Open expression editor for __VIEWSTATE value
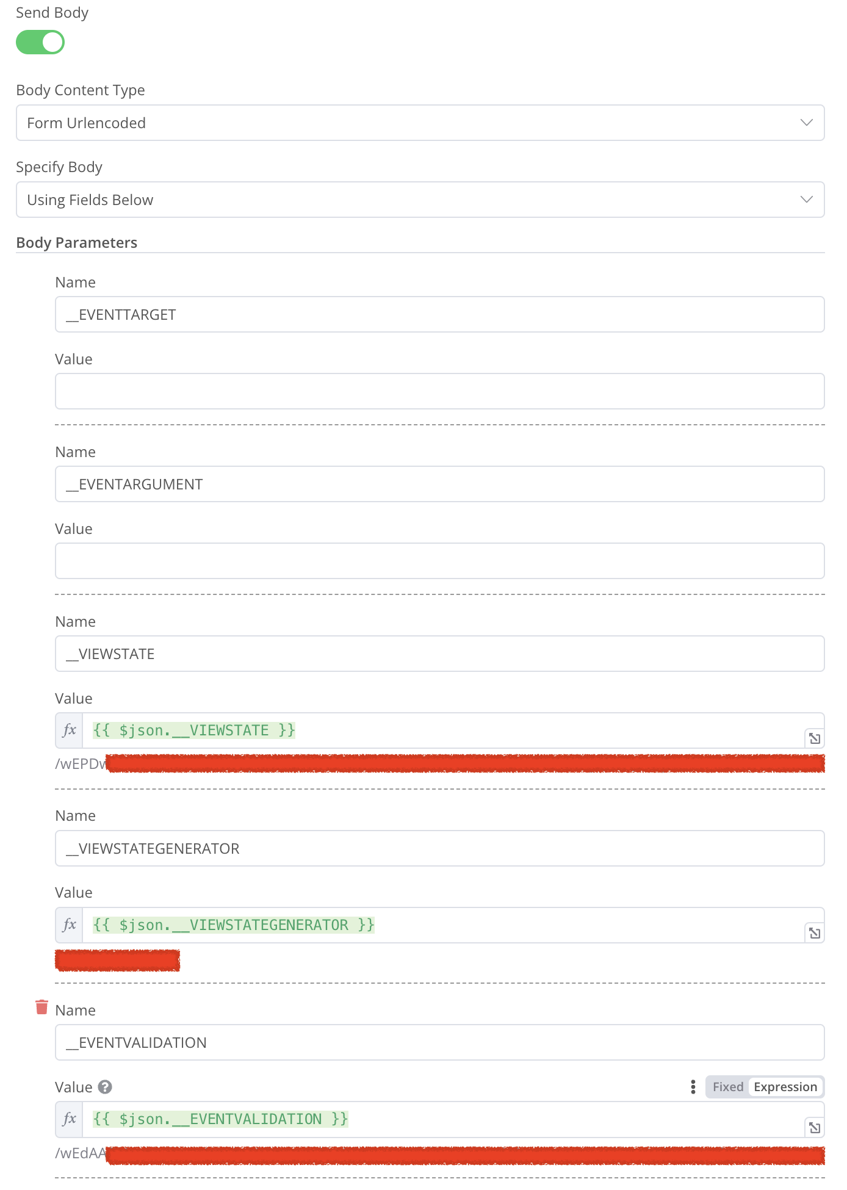847x1190 pixels. [814, 738]
